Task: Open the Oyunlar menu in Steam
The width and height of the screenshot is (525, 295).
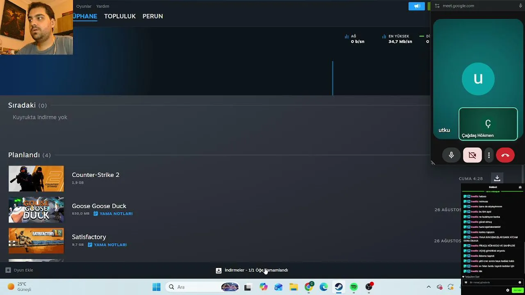Action: point(84,6)
